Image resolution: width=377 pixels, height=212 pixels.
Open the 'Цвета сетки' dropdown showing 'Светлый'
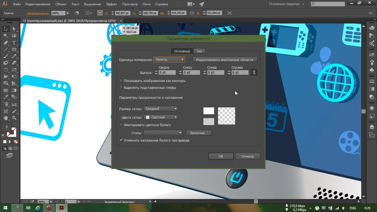tap(161, 117)
